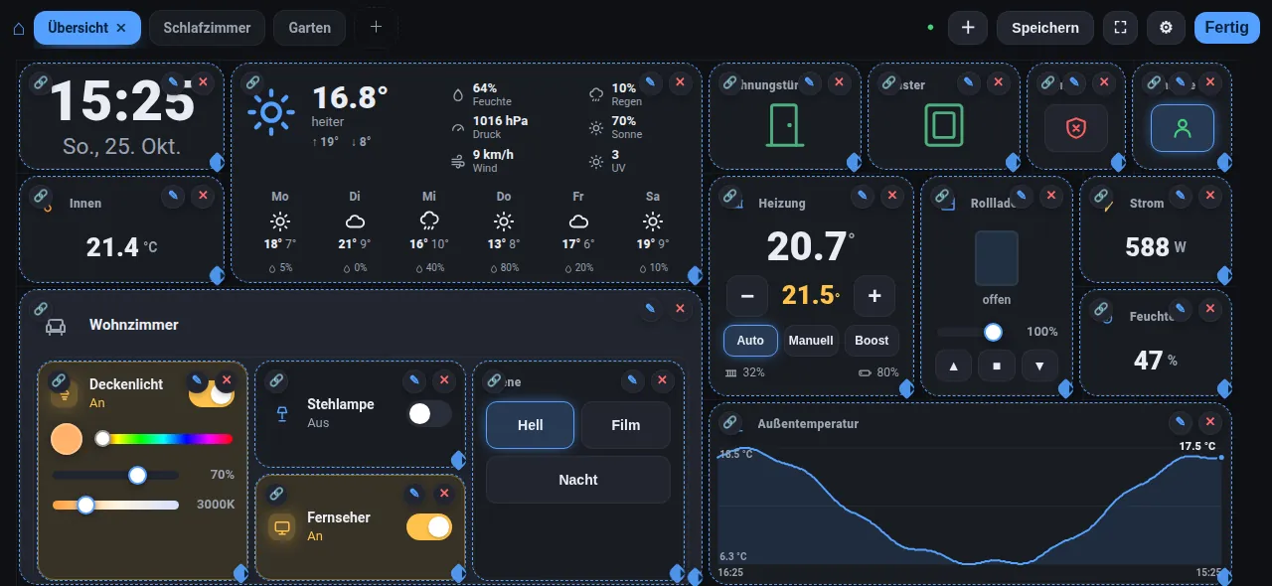Select Boost heating mode

click(872, 341)
